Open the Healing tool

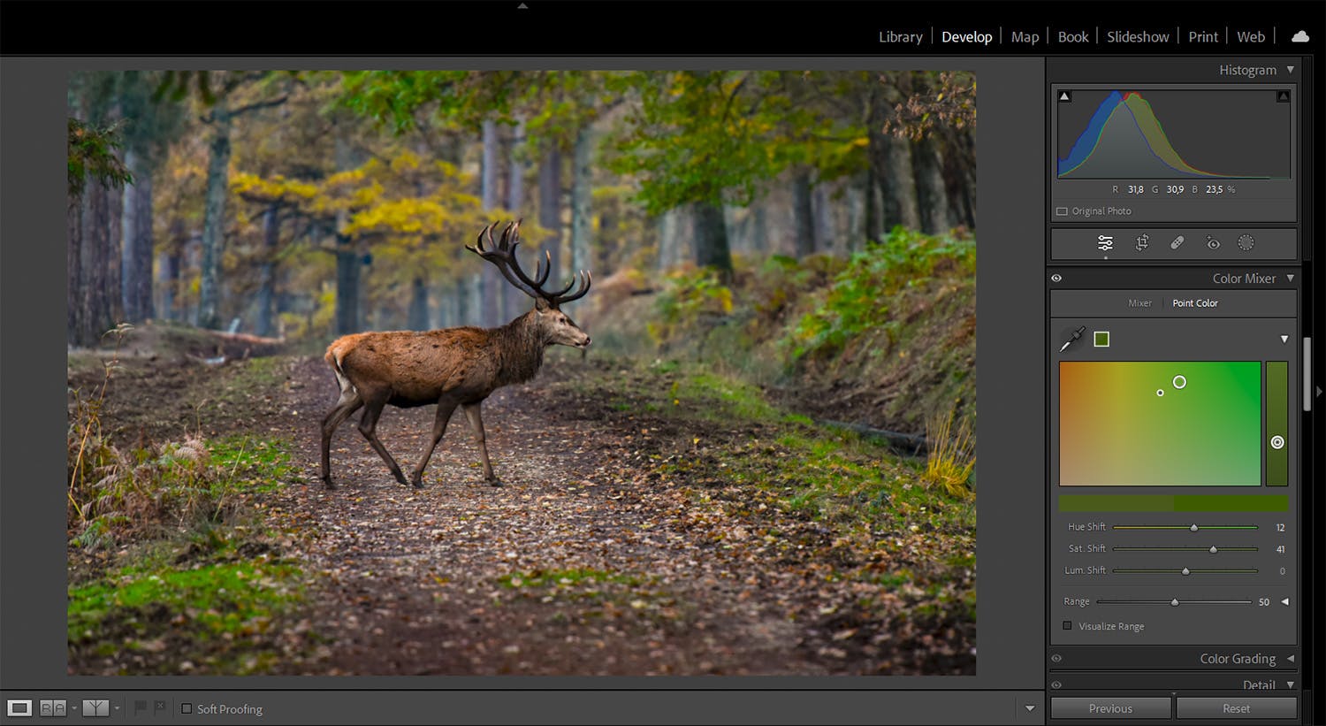(x=1177, y=242)
